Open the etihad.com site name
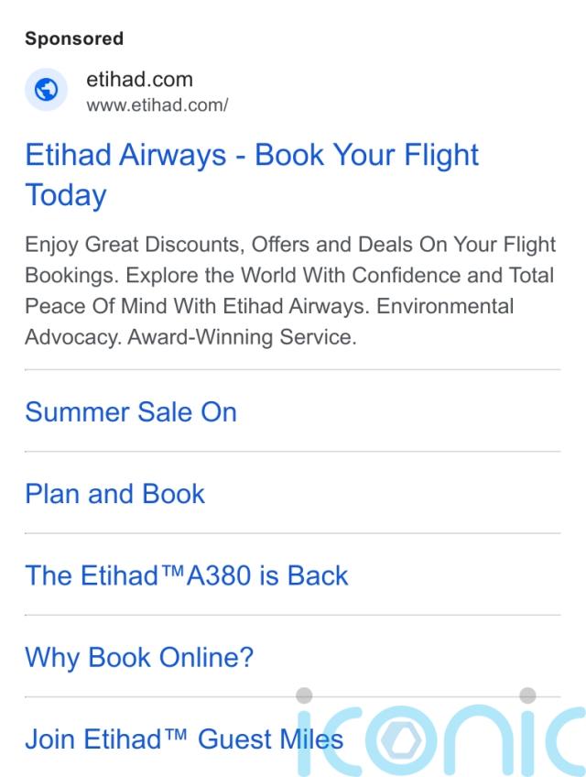Viewport: 586px width, 777px height. 140,80
